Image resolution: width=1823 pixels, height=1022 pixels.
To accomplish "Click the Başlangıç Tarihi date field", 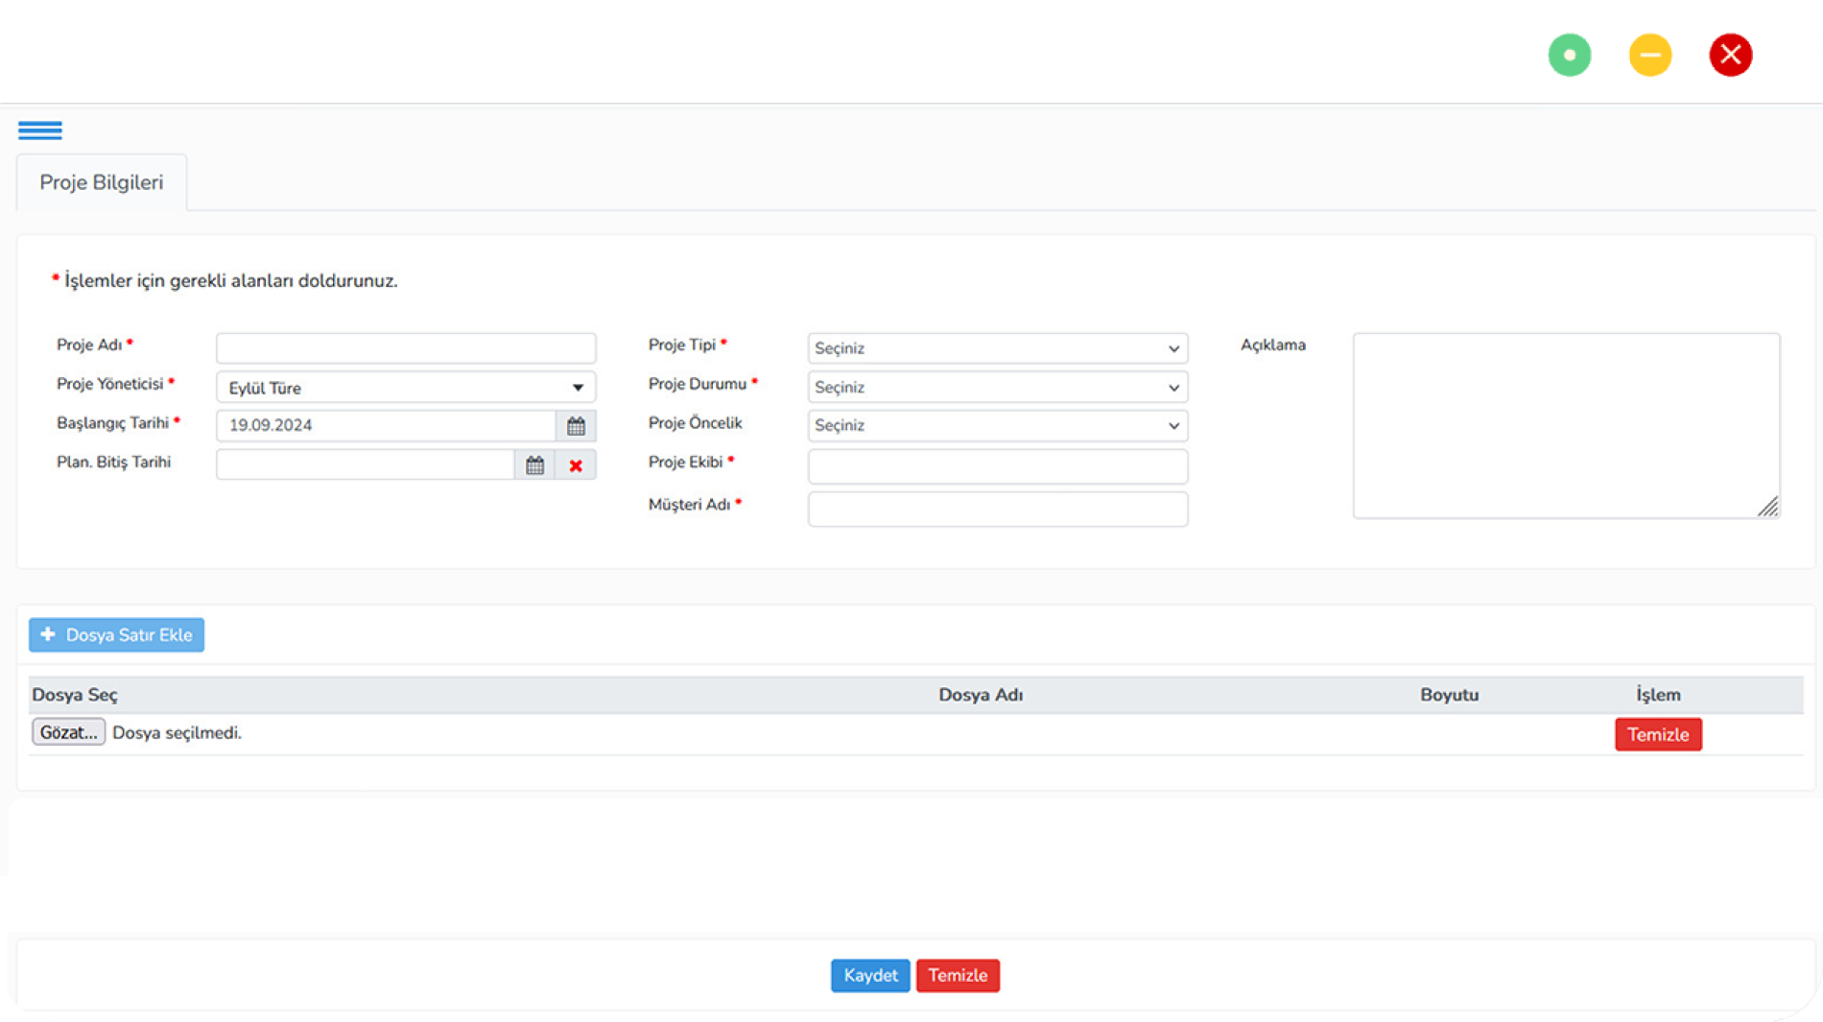I will [386, 425].
